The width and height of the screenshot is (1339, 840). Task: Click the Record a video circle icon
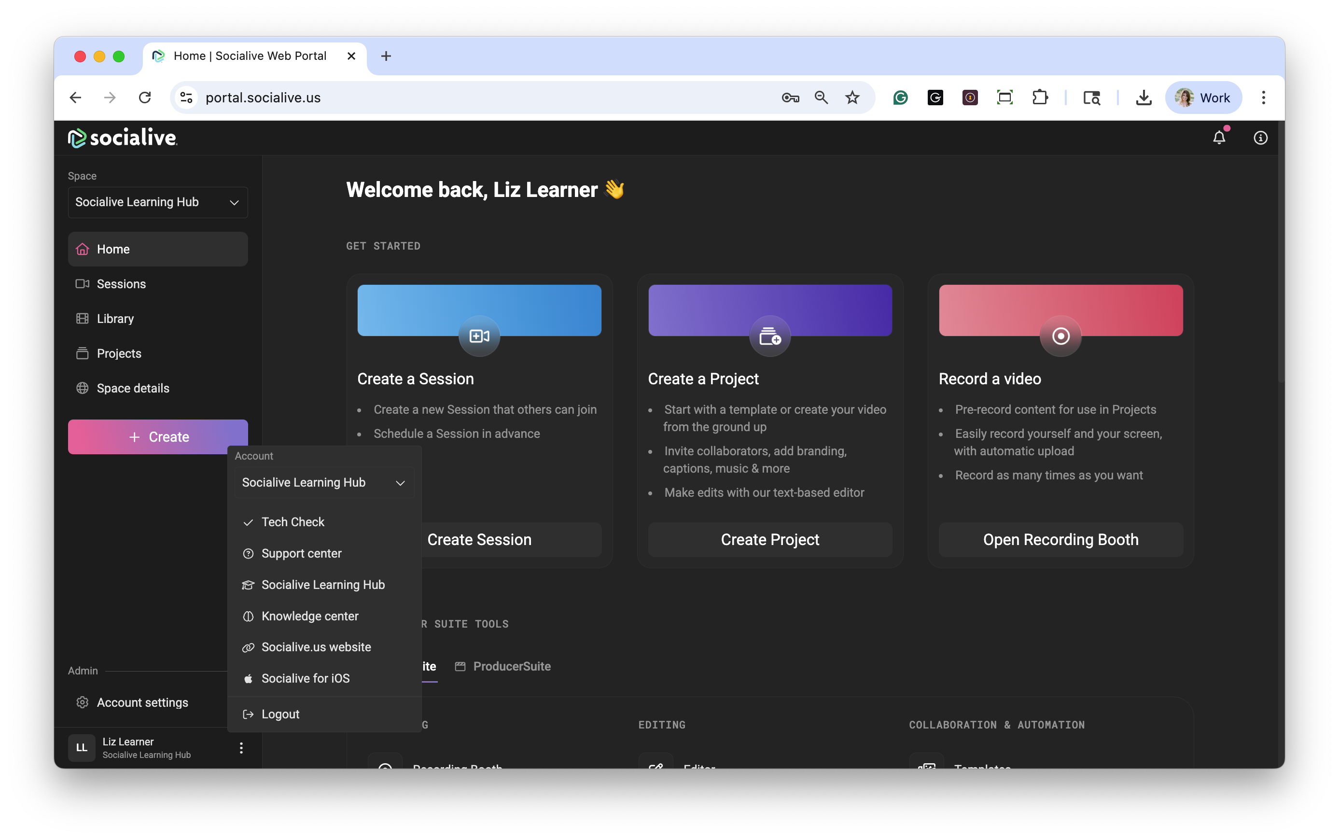pyautogui.click(x=1060, y=336)
